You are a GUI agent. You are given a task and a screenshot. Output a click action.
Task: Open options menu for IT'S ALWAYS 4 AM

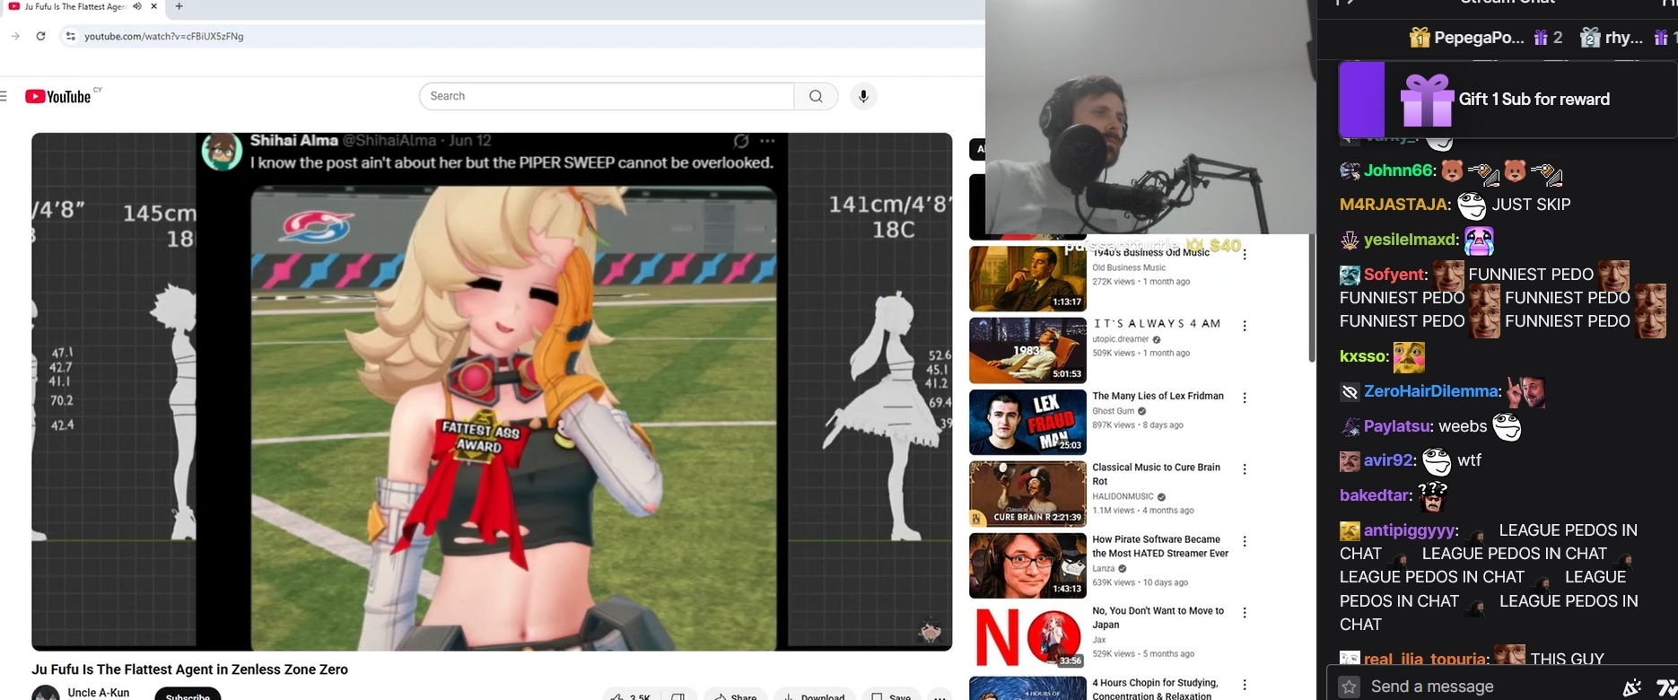pos(1245,326)
